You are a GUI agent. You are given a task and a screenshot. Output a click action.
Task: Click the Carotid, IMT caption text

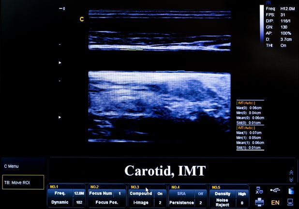[165, 171]
